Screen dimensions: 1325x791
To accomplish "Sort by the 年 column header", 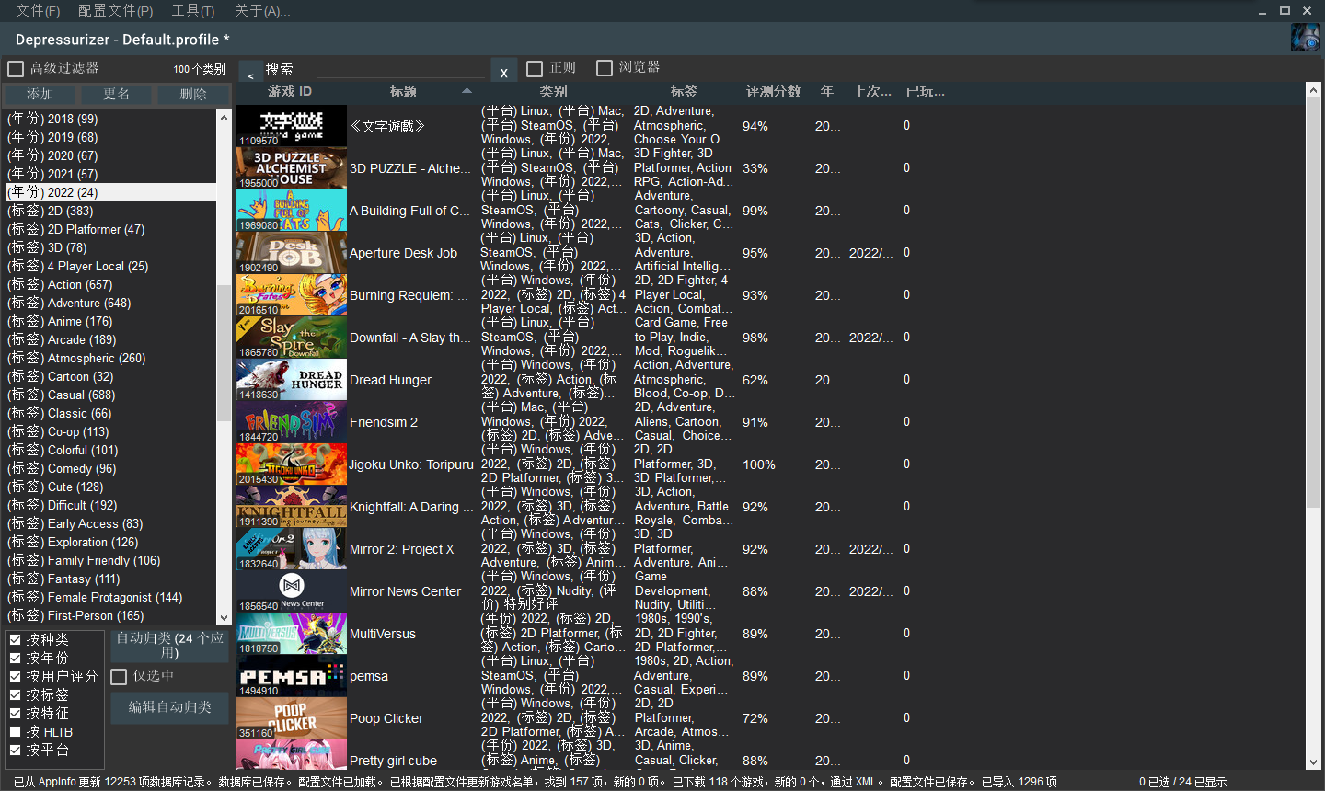I will tap(827, 92).
